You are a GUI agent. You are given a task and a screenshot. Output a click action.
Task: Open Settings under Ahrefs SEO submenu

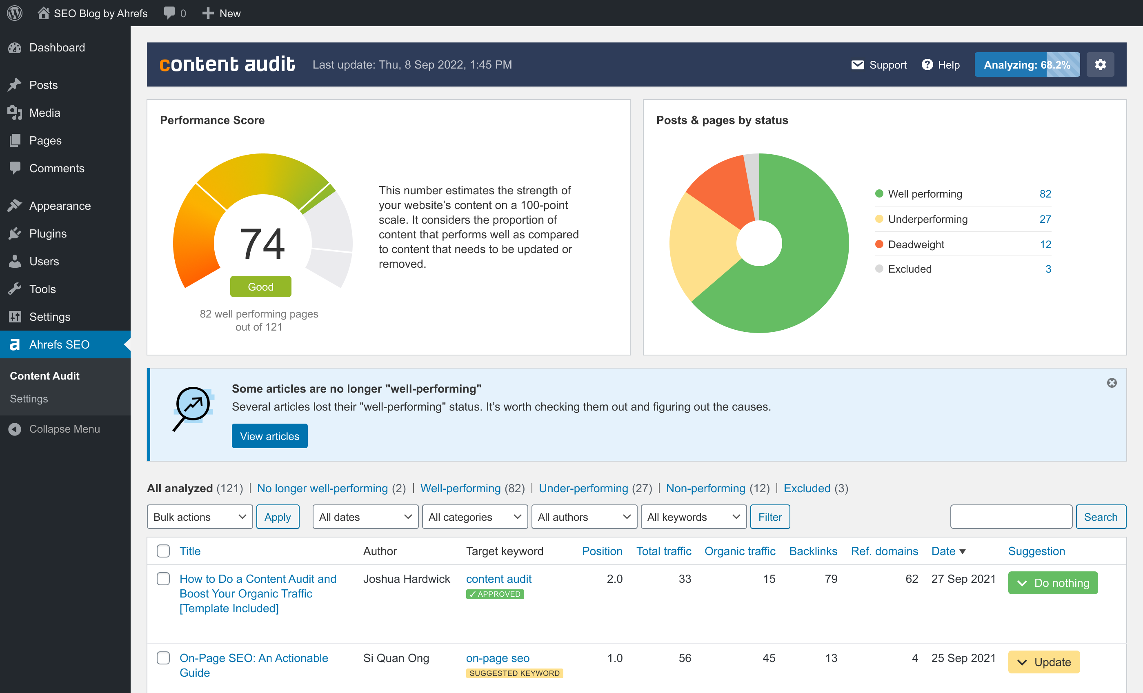(x=29, y=399)
